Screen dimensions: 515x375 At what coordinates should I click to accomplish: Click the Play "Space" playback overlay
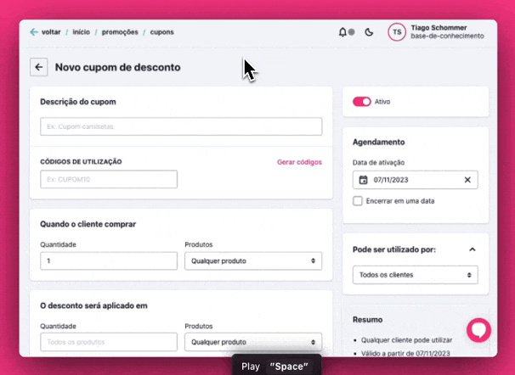pyautogui.click(x=276, y=366)
